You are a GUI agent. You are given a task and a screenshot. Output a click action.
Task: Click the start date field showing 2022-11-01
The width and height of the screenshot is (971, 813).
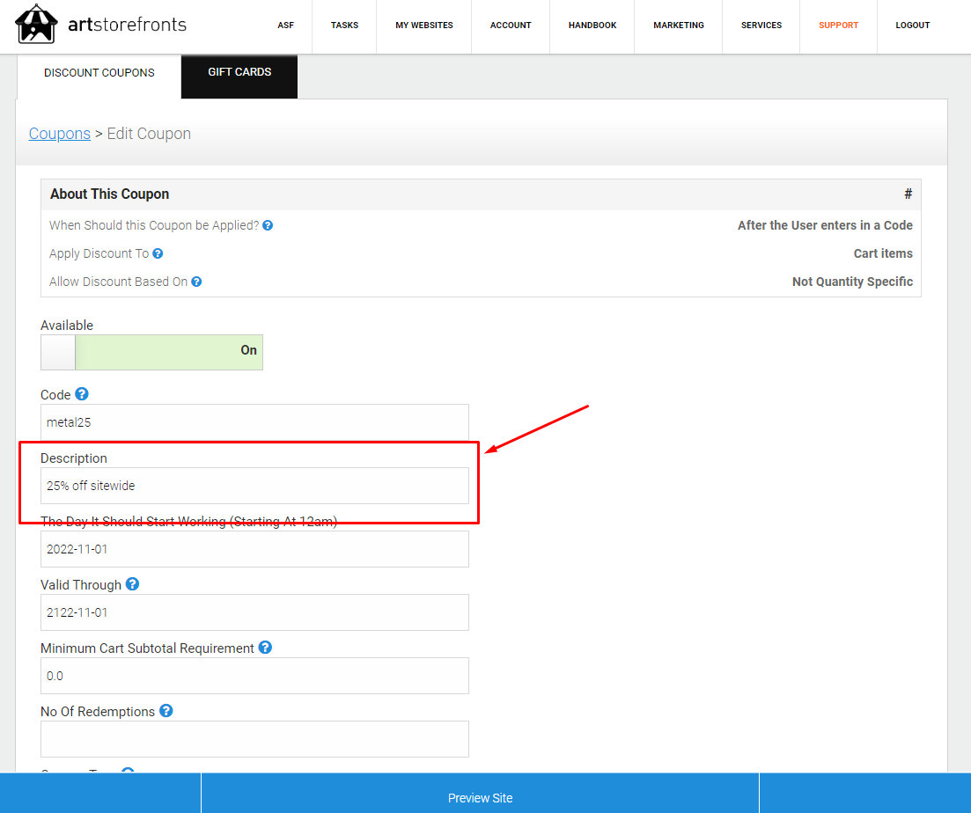pos(254,549)
